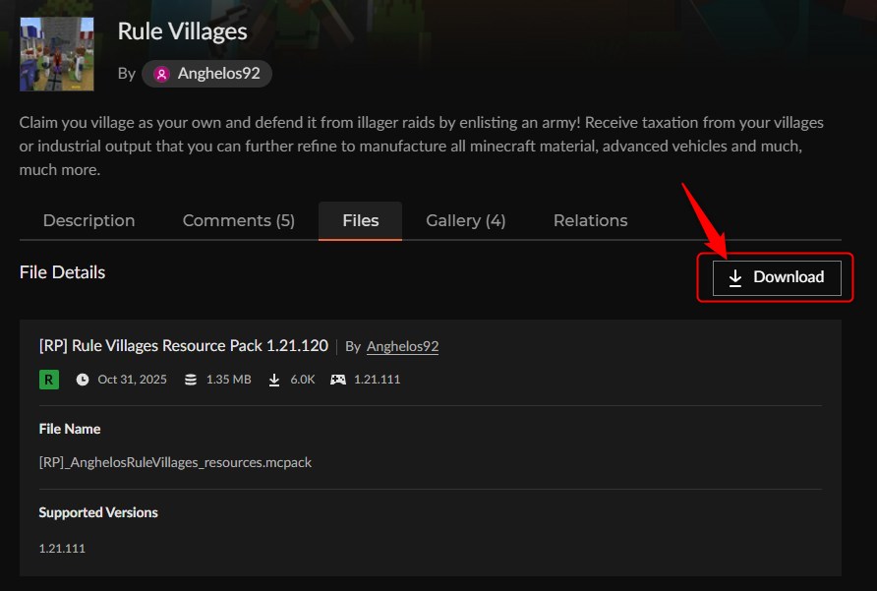
Task: Click the File Name label
Action: pos(70,429)
